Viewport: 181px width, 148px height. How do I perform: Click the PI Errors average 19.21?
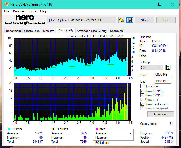(39, 133)
